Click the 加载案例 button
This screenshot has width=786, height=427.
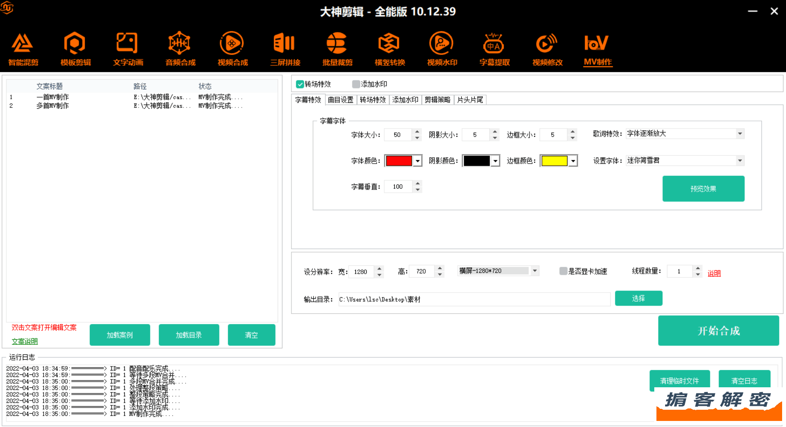click(x=120, y=335)
